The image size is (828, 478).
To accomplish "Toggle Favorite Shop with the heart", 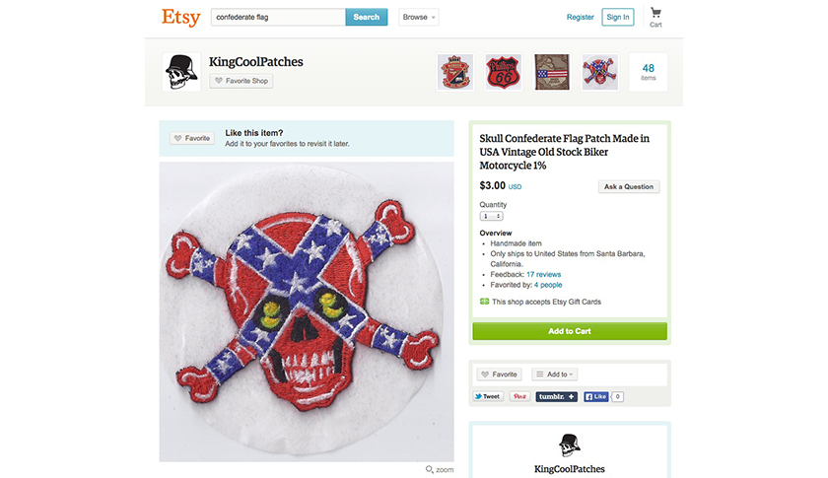I will point(241,81).
